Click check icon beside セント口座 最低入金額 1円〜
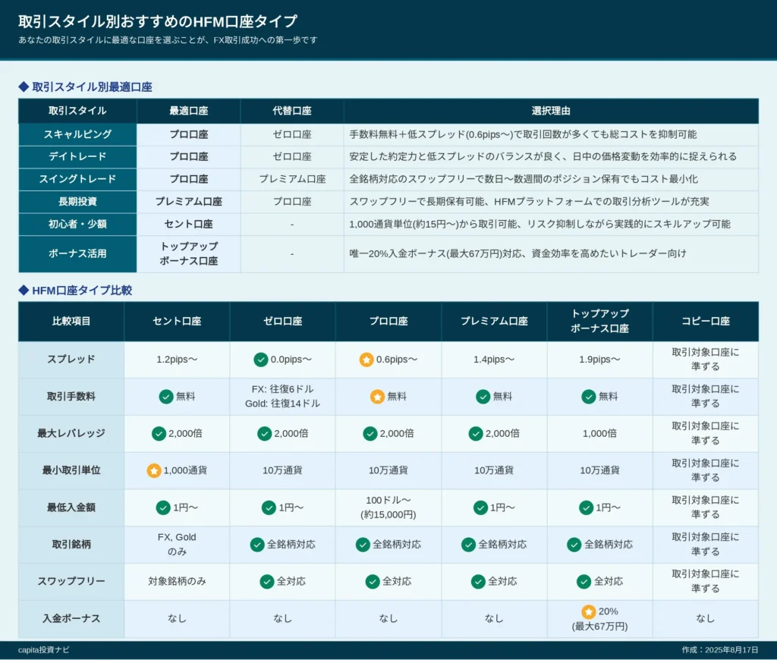777x660 pixels. pyautogui.click(x=163, y=508)
